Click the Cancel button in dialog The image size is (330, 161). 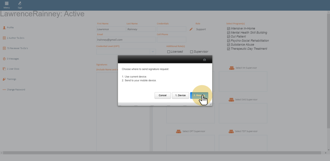[x=163, y=95]
